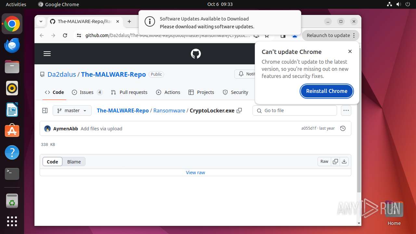This screenshot has width=416, height=234.
Task: Open new Chrome tab with plus
Action: point(129,21)
